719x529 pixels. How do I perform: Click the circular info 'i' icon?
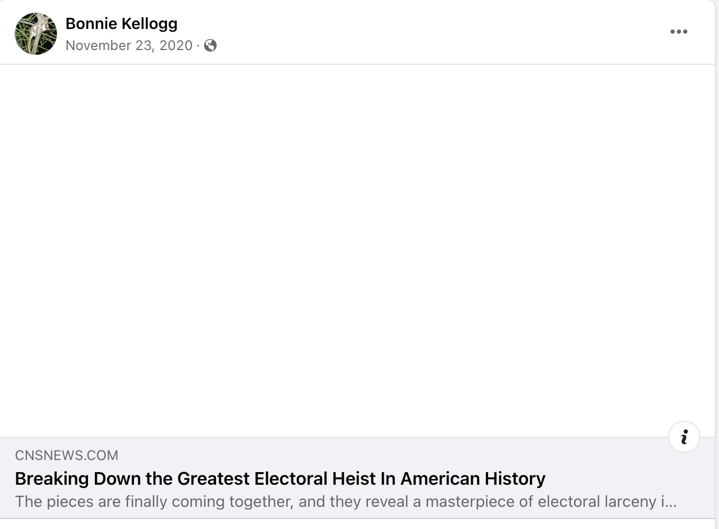[684, 437]
